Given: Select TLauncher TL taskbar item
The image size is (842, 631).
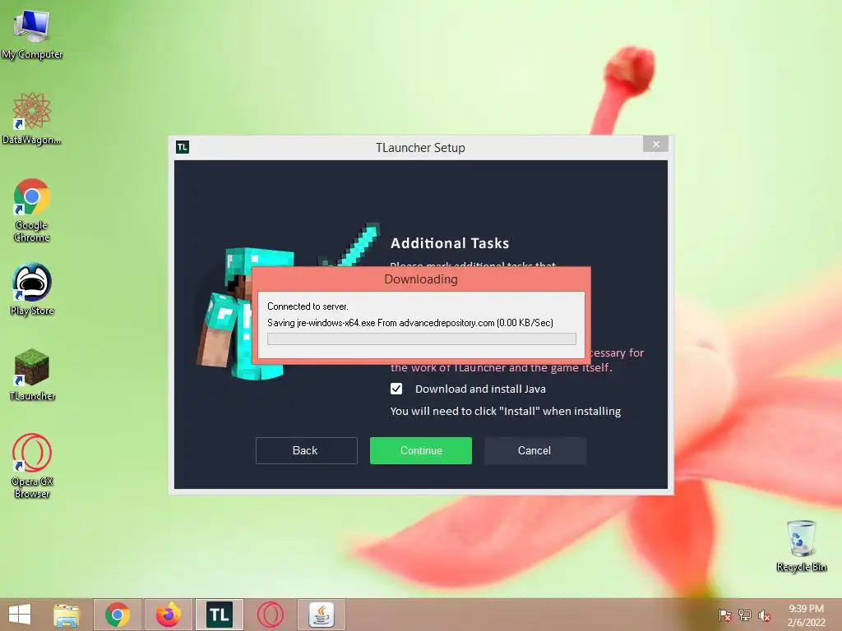Looking at the screenshot, I should pyautogui.click(x=219, y=615).
